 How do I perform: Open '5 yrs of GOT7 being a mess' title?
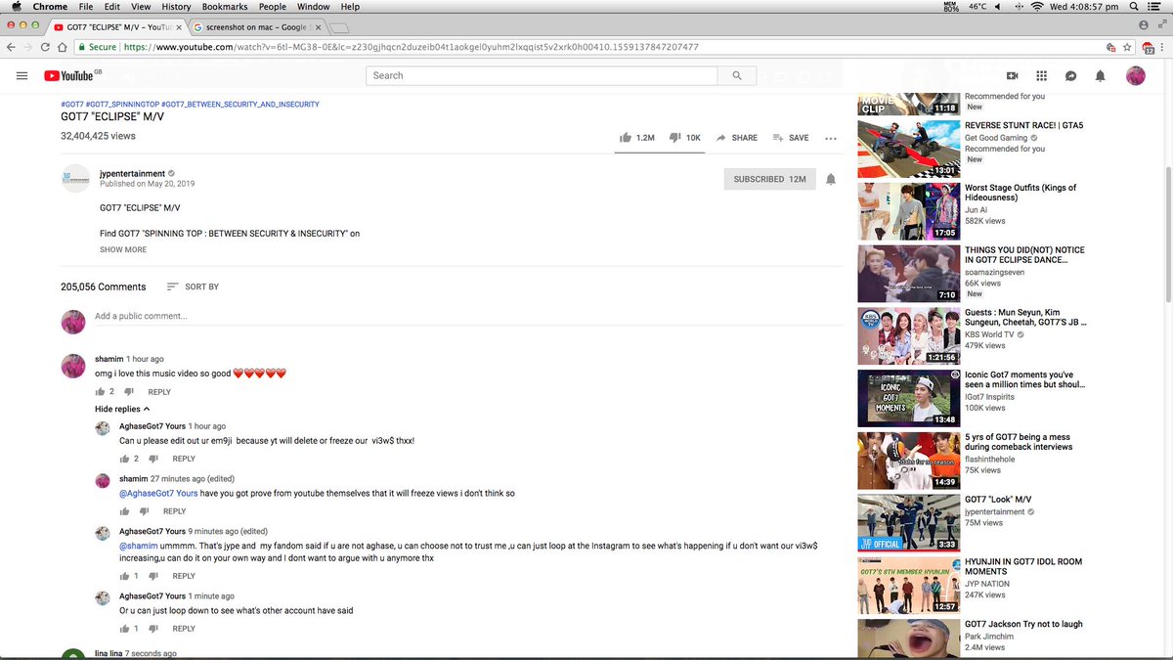click(1019, 442)
